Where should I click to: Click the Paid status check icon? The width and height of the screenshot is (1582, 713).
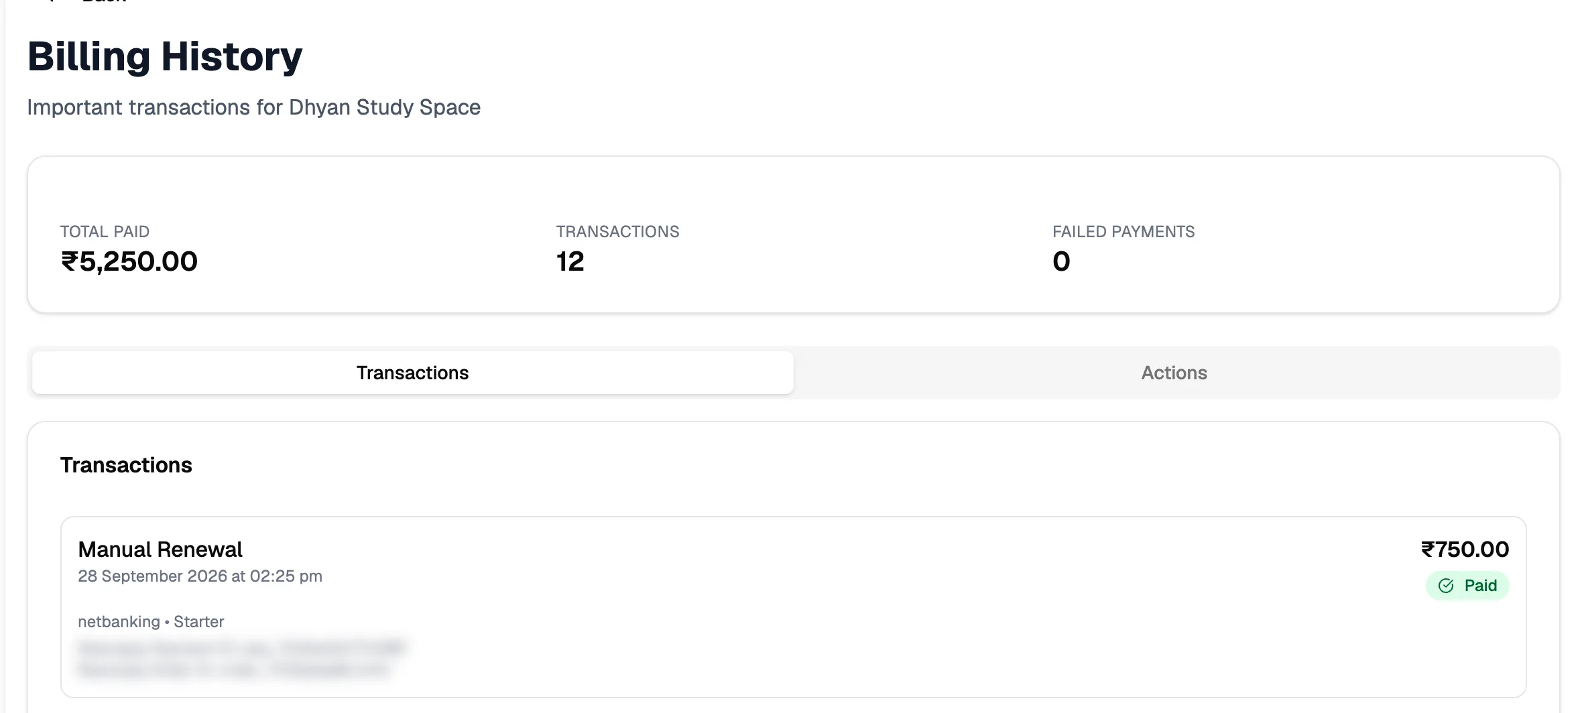click(x=1446, y=586)
